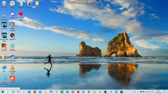Switch the ENG input language indicator
This screenshot has width=168, height=94.
(152, 92)
